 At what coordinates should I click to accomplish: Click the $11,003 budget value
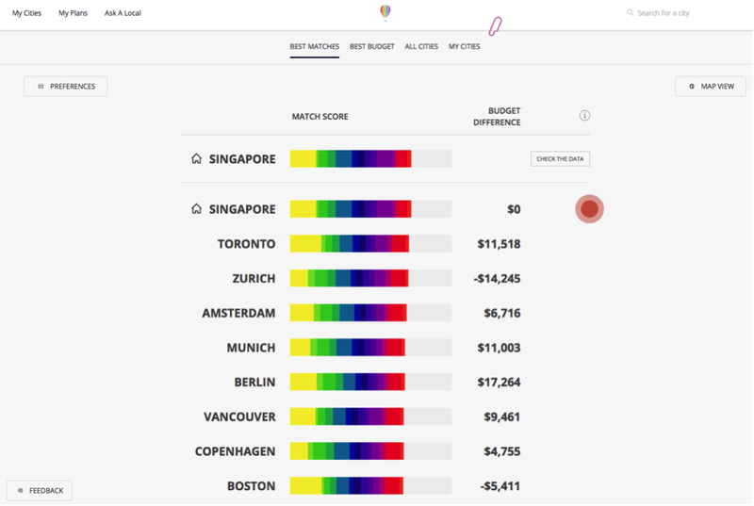(x=499, y=348)
